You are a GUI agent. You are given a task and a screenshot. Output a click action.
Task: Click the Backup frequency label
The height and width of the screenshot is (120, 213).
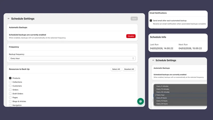click(17, 54)
